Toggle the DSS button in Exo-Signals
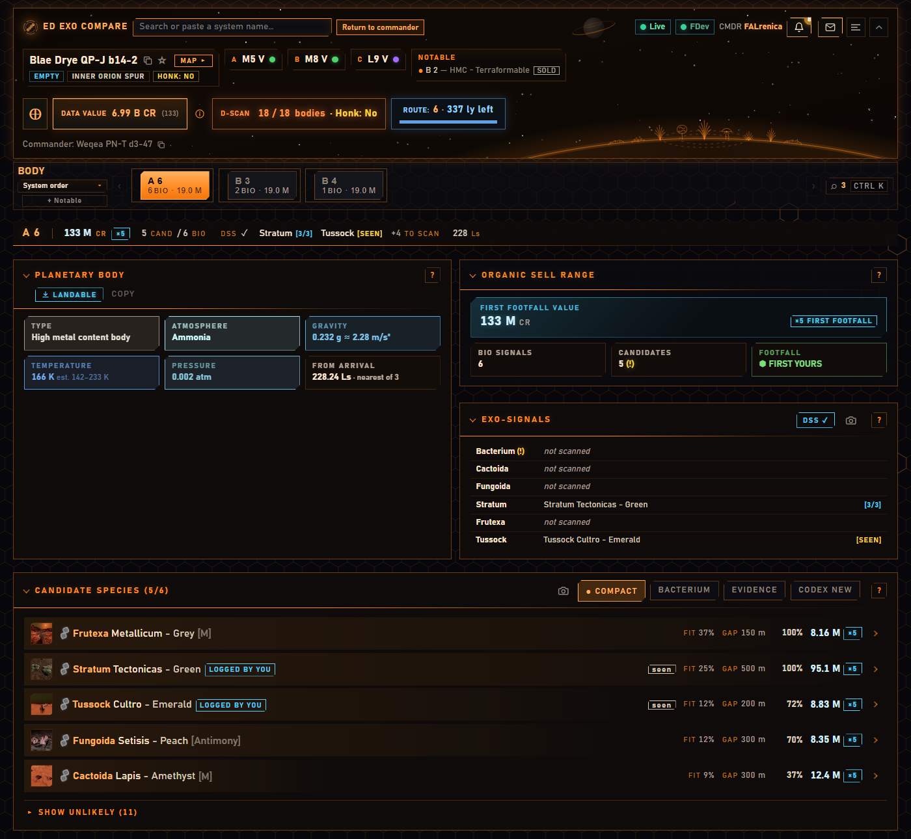 [815, 420]
